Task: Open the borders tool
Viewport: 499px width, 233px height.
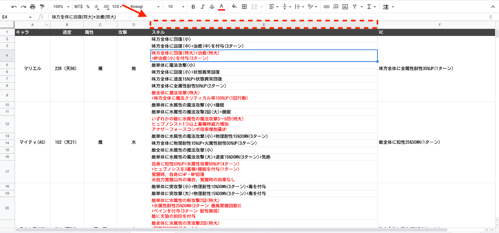Action: [x=244, y=7]
